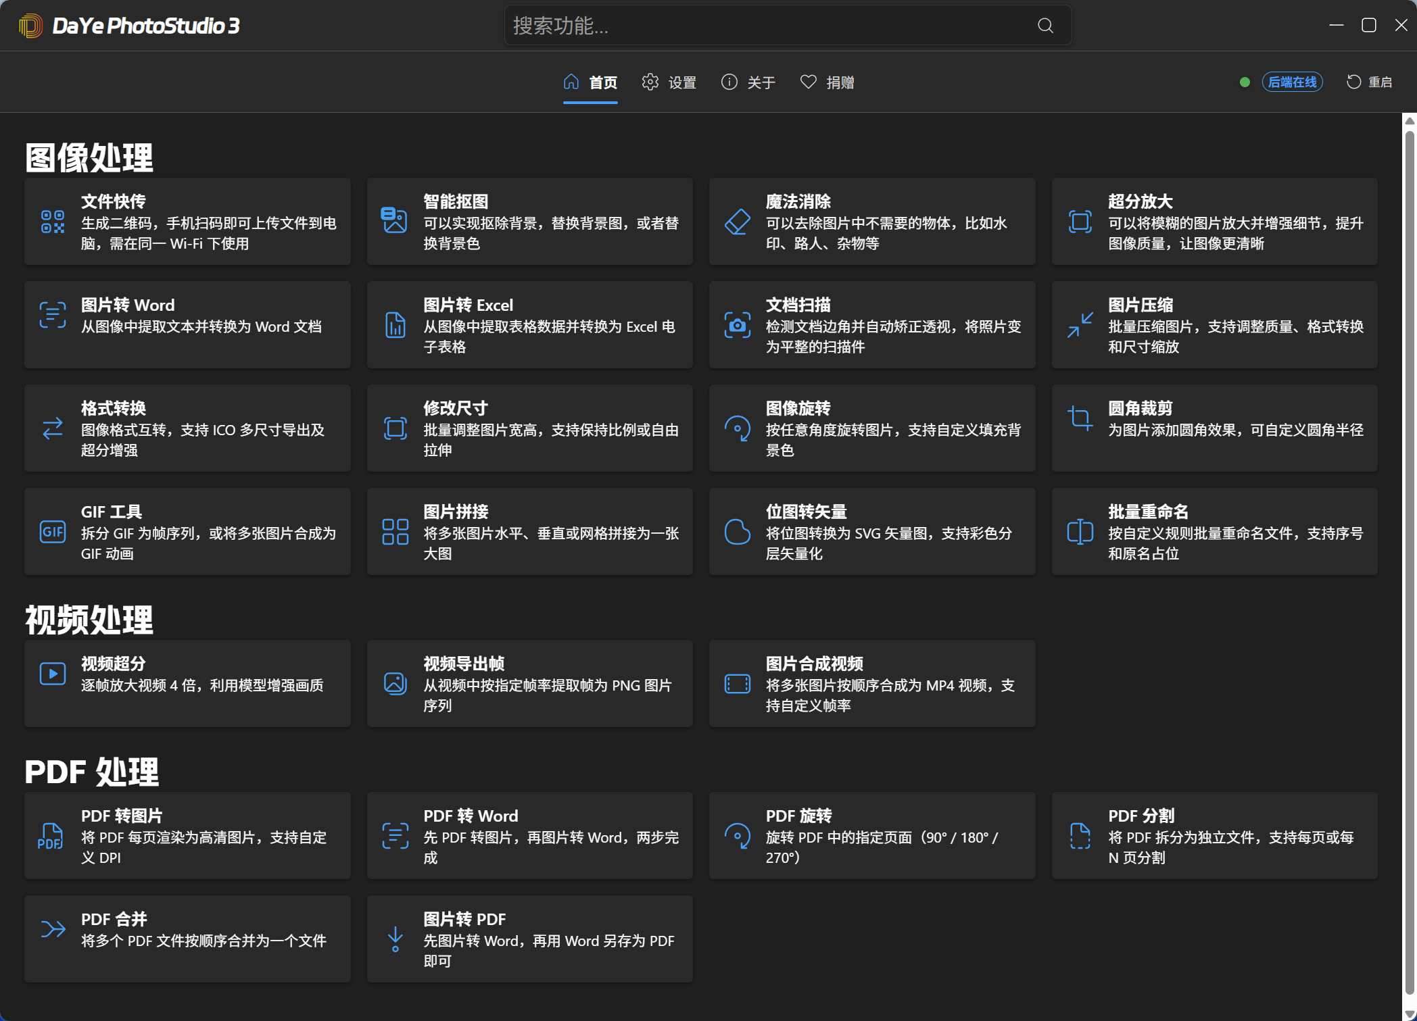Open the 视频导出帧 card title
This screenshot has width=1417, height=1021.
(x=464, y=664)
